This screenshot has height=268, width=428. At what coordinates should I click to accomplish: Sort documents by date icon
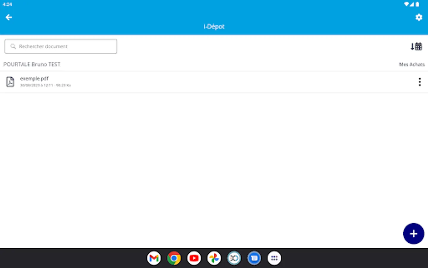point(416,46)
